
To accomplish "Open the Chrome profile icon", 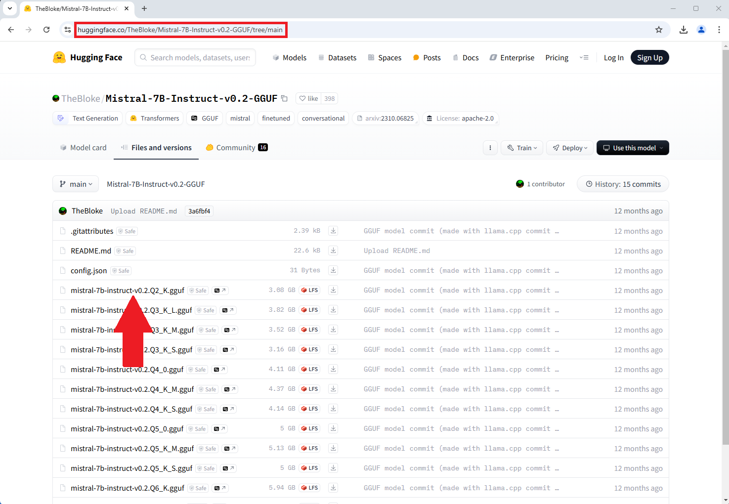I will point(701,30).
